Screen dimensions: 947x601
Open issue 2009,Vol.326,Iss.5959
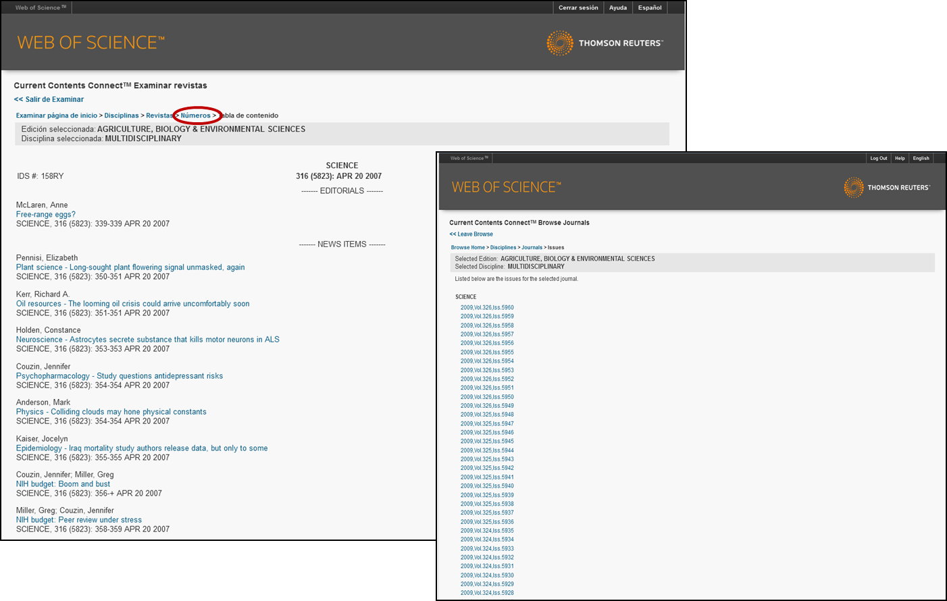coord(487,317)
